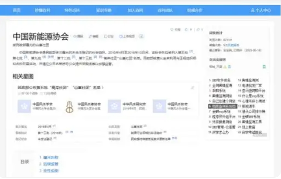Click the 目录 contents label
Screen dimensions: 281x179
(x=25, y=162)
